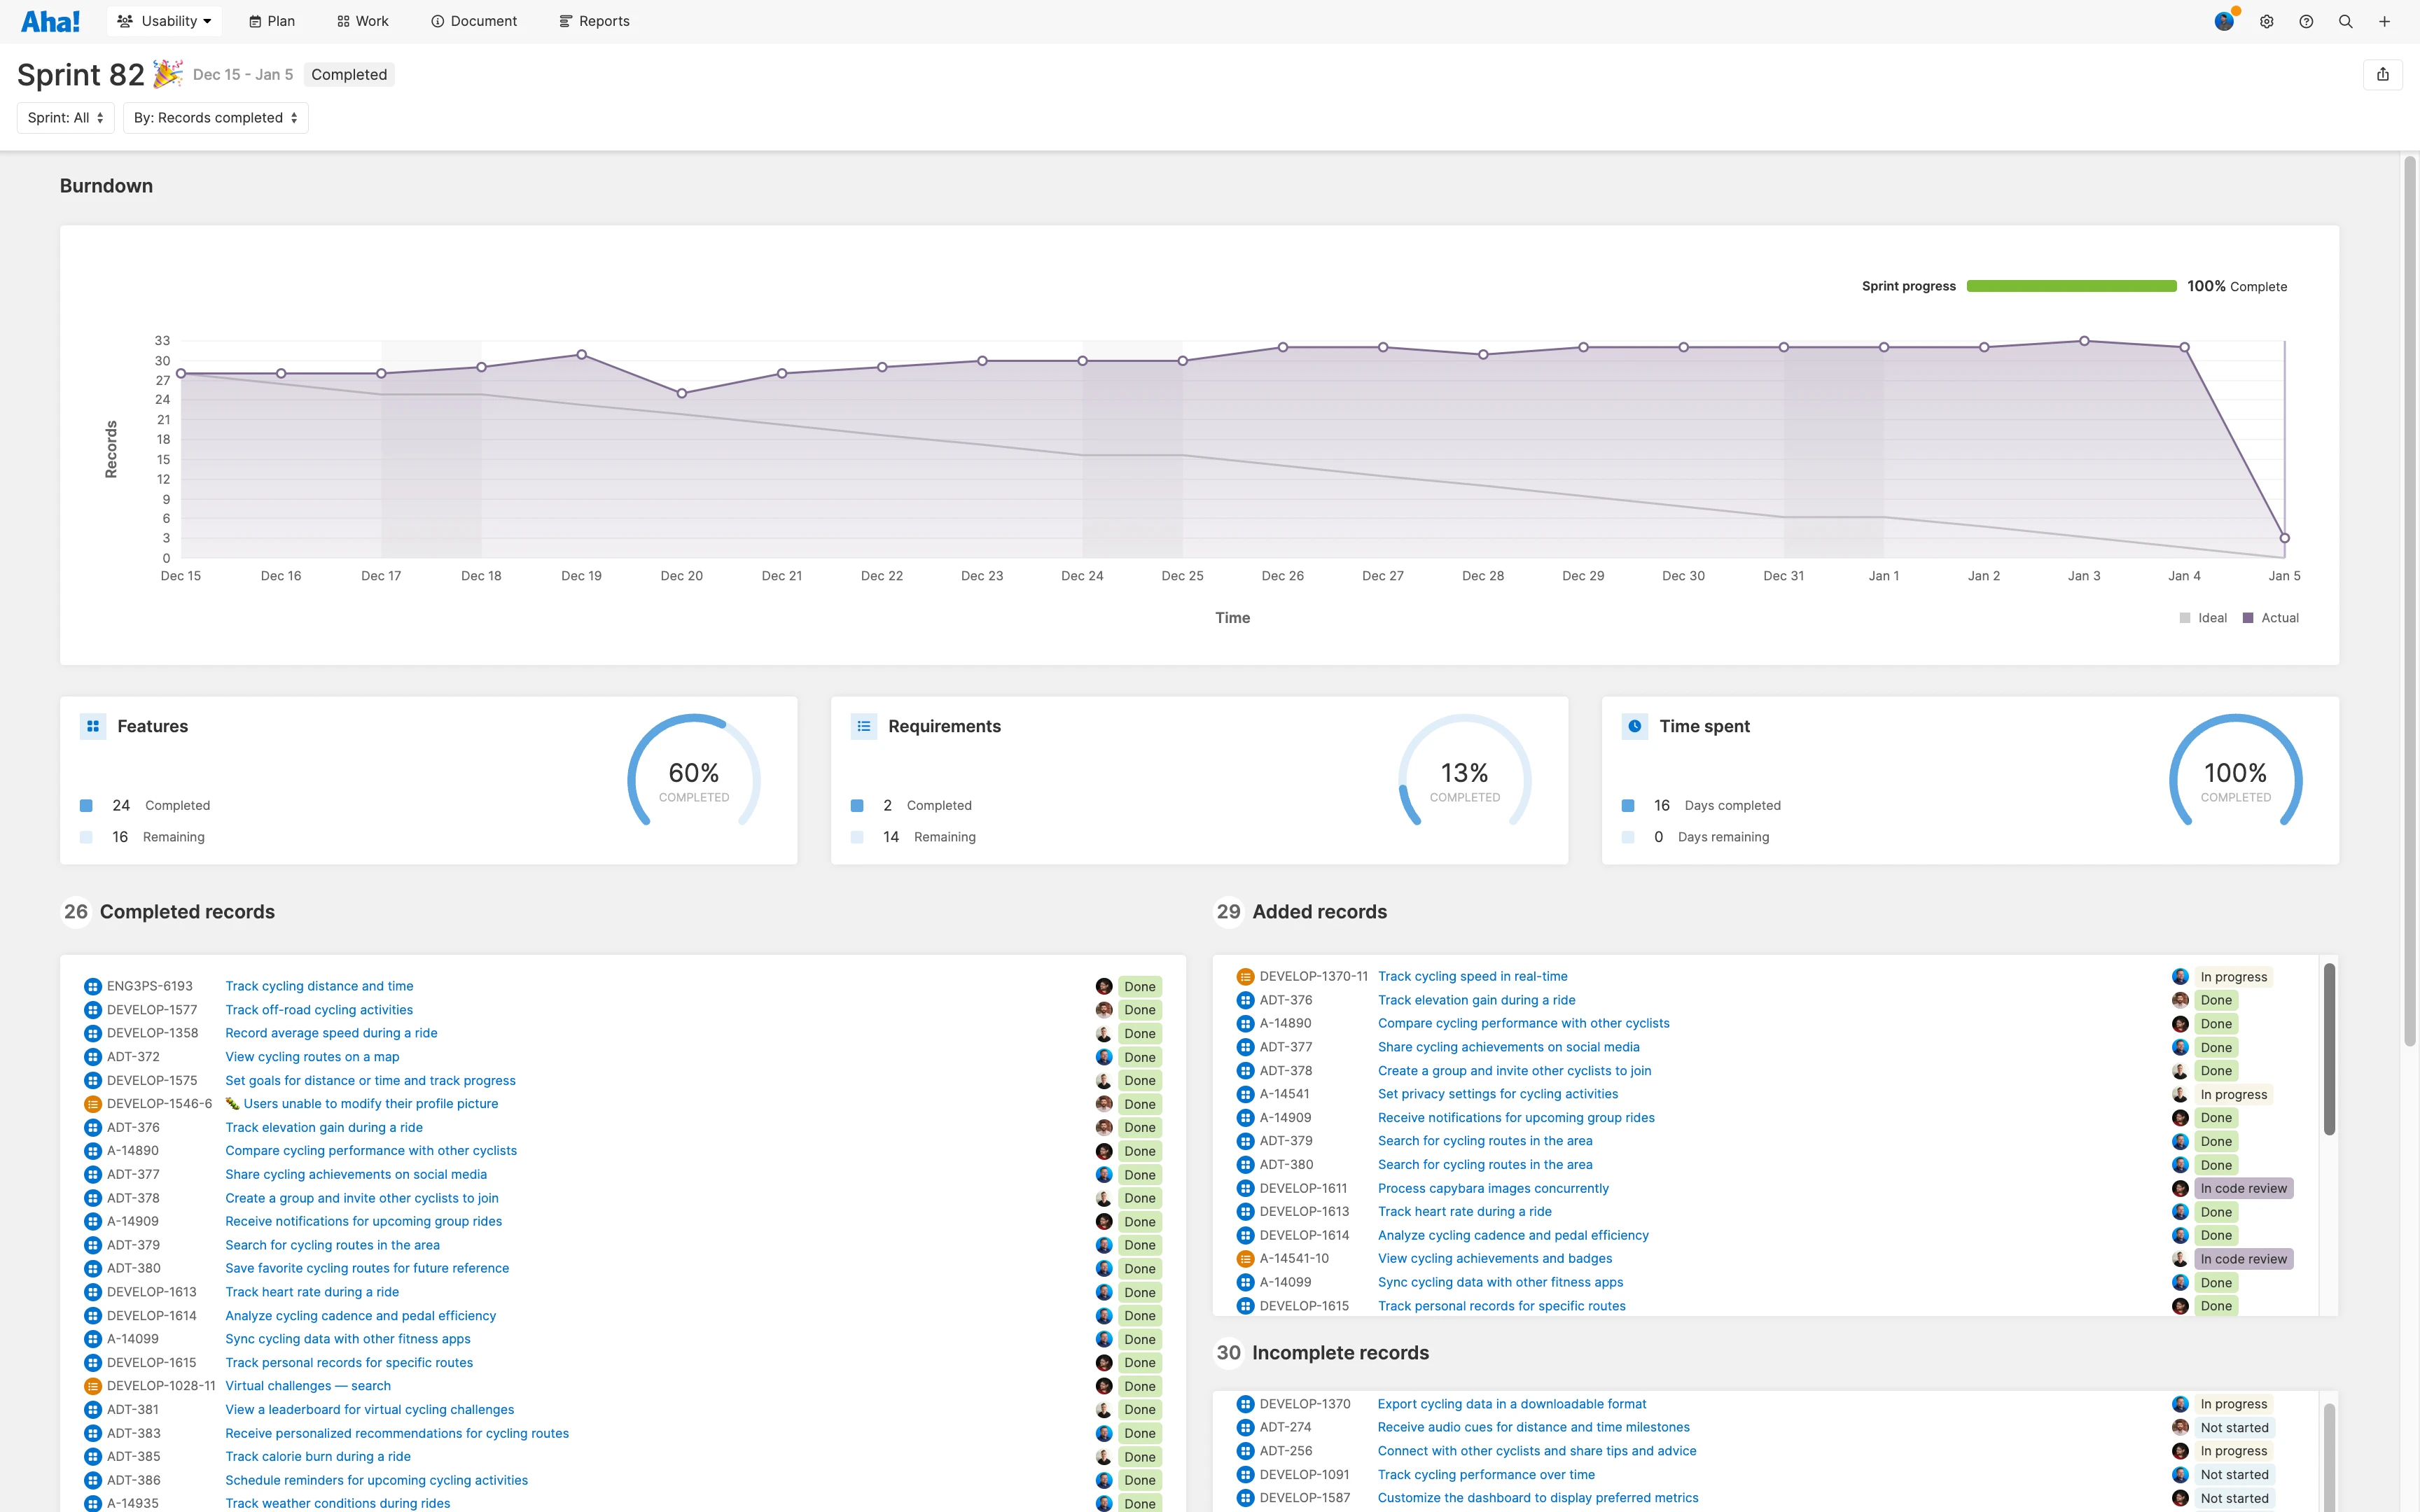Viewport: 2420px width, 1512px height.
Task: Click requirement icon for DEVELOP-1546-6
Action: [x=93, y=1104]
